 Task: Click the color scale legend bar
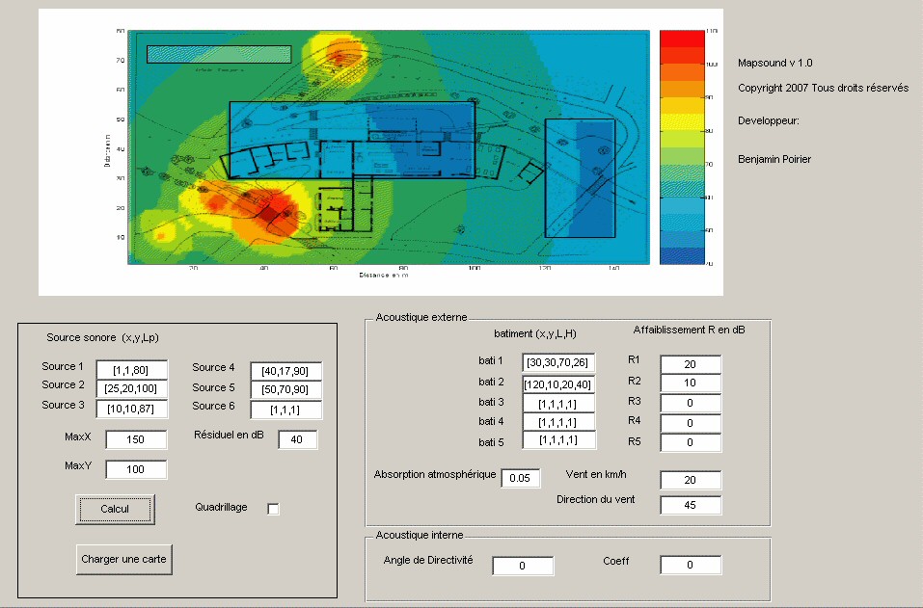tap(682, 147)
